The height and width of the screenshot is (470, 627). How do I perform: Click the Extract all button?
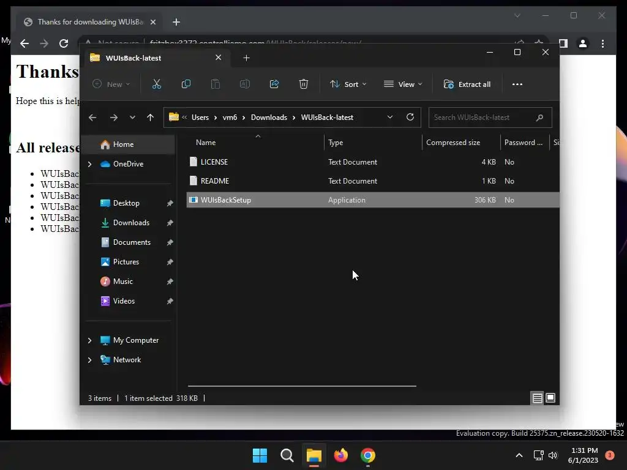(x=467, y=84)
